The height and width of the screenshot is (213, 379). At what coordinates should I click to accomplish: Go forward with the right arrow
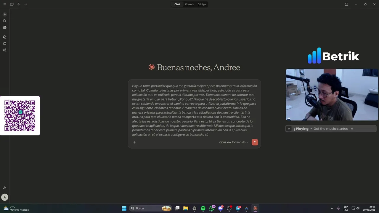(x=26, y=4)
